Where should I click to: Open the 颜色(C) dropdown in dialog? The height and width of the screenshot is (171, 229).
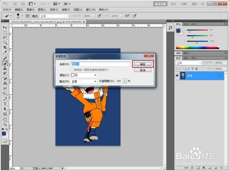click(84, 75)
